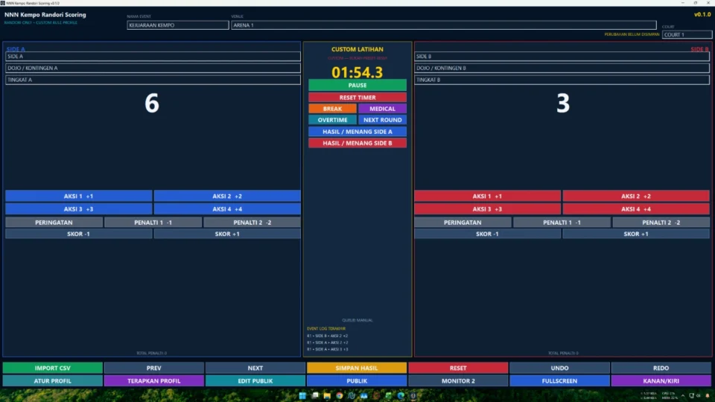
Task: Declare HASIL / MENANG SIDE B
Action: [357, 143]
